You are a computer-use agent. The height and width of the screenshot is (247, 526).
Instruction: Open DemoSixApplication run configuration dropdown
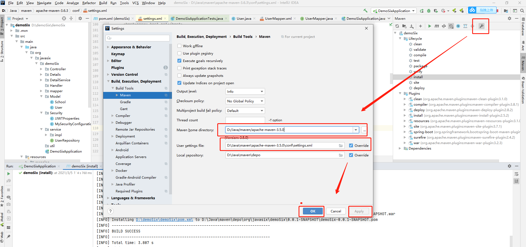pos(394,11)
